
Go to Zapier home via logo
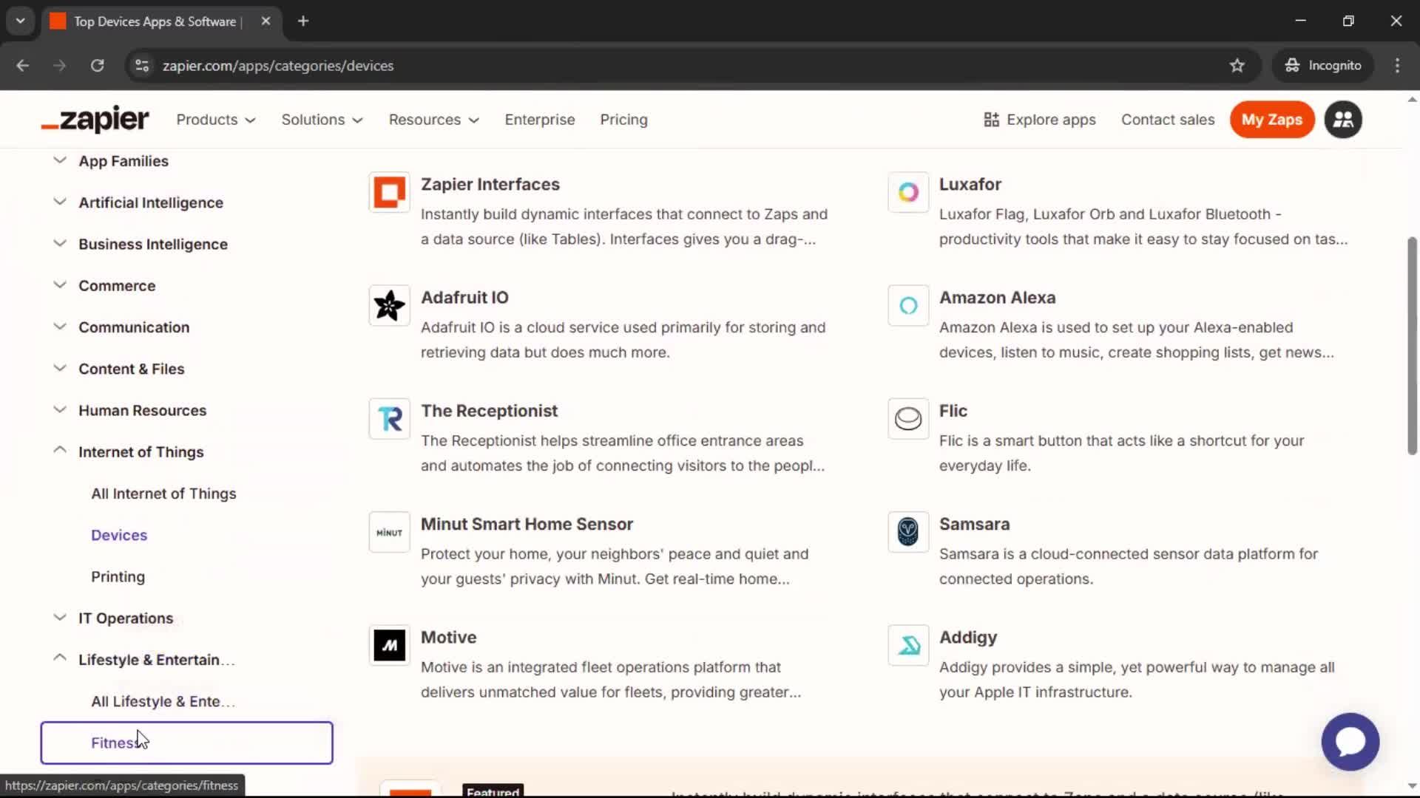click(95, 120)
